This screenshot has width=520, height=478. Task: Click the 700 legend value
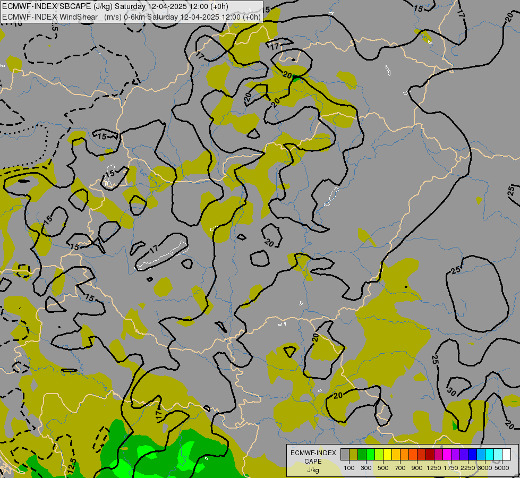point(400,468)
